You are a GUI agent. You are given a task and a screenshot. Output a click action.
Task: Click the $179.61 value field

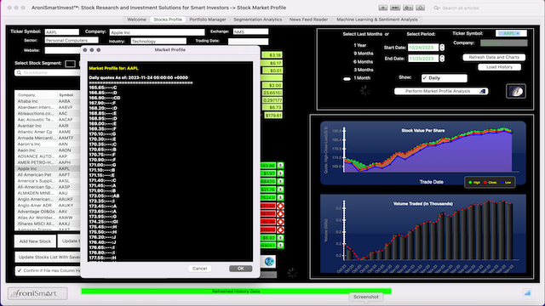pos(273,116)
